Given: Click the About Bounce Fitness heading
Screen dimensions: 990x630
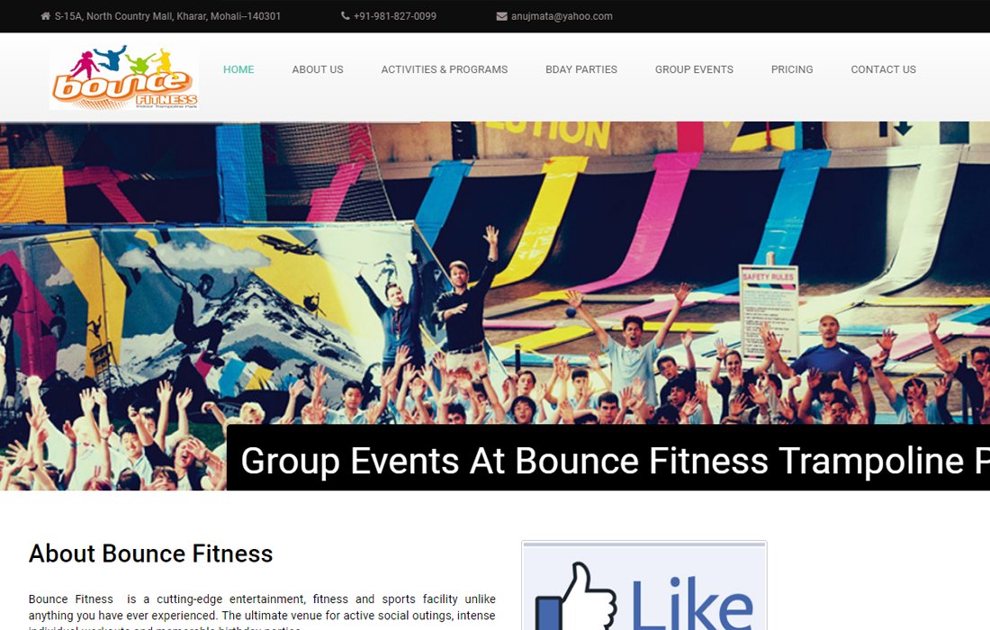Looking at the screenshot, I should pyautogui.click(x=151, y=553).
